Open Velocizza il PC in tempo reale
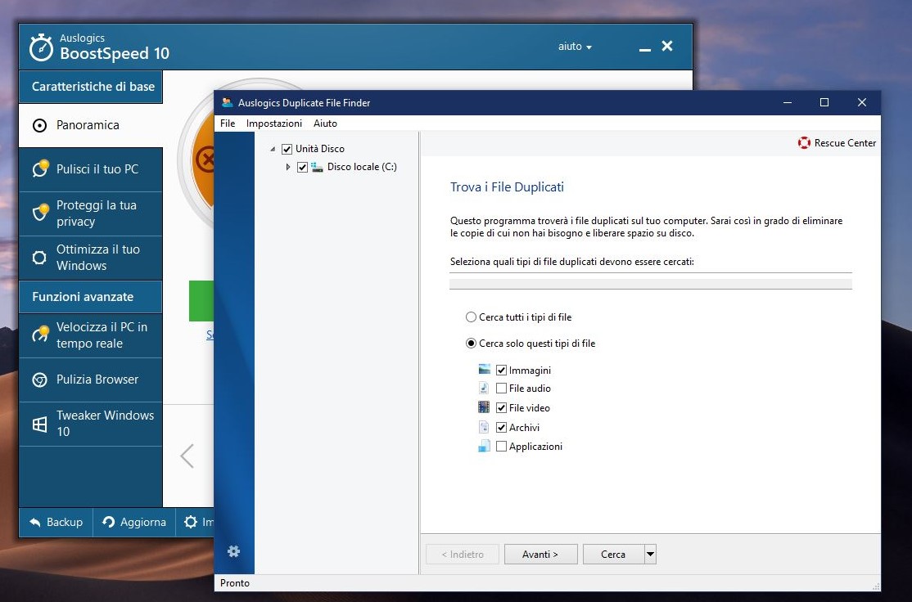Screen dimensions: 912x602 point(91,335)
